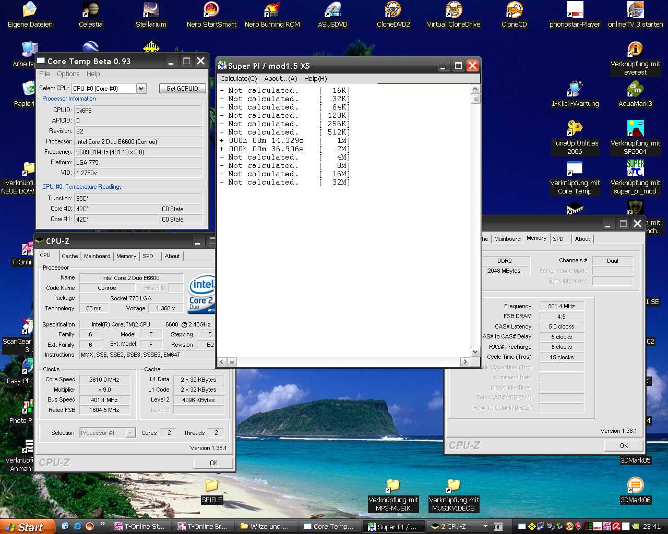Open onlineTV 3 starten shortcut

tap(635, 15)
